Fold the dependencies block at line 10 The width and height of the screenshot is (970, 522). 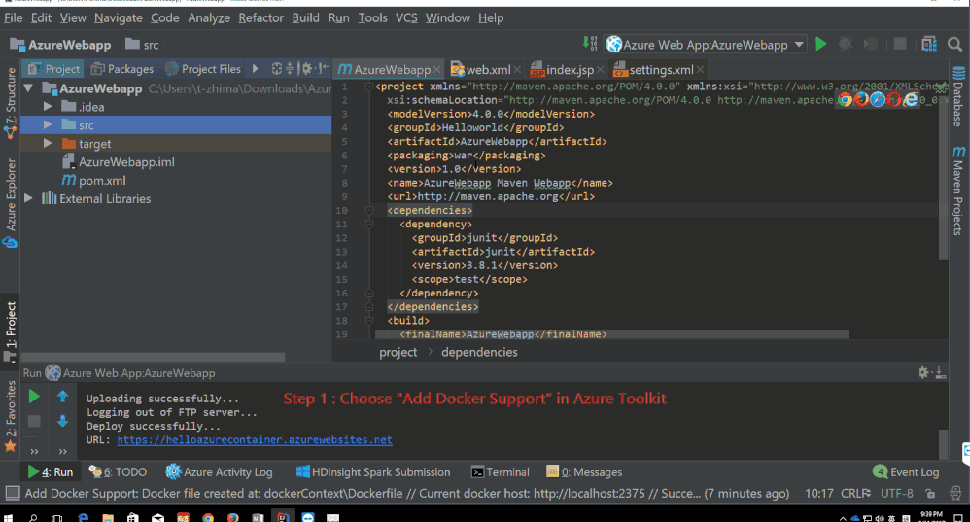coord(369,210)
